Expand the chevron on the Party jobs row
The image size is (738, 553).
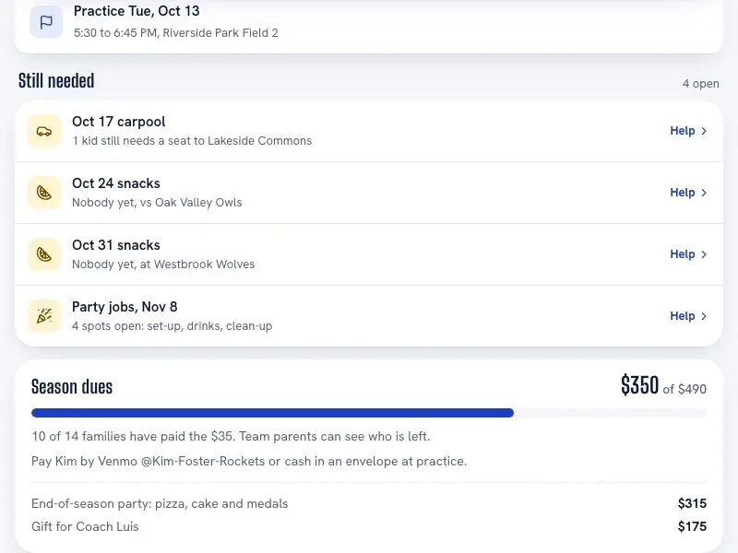pos(704,316)
